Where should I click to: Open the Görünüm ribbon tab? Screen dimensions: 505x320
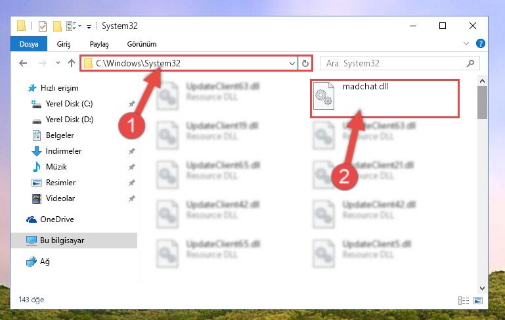tap(142, 44)
